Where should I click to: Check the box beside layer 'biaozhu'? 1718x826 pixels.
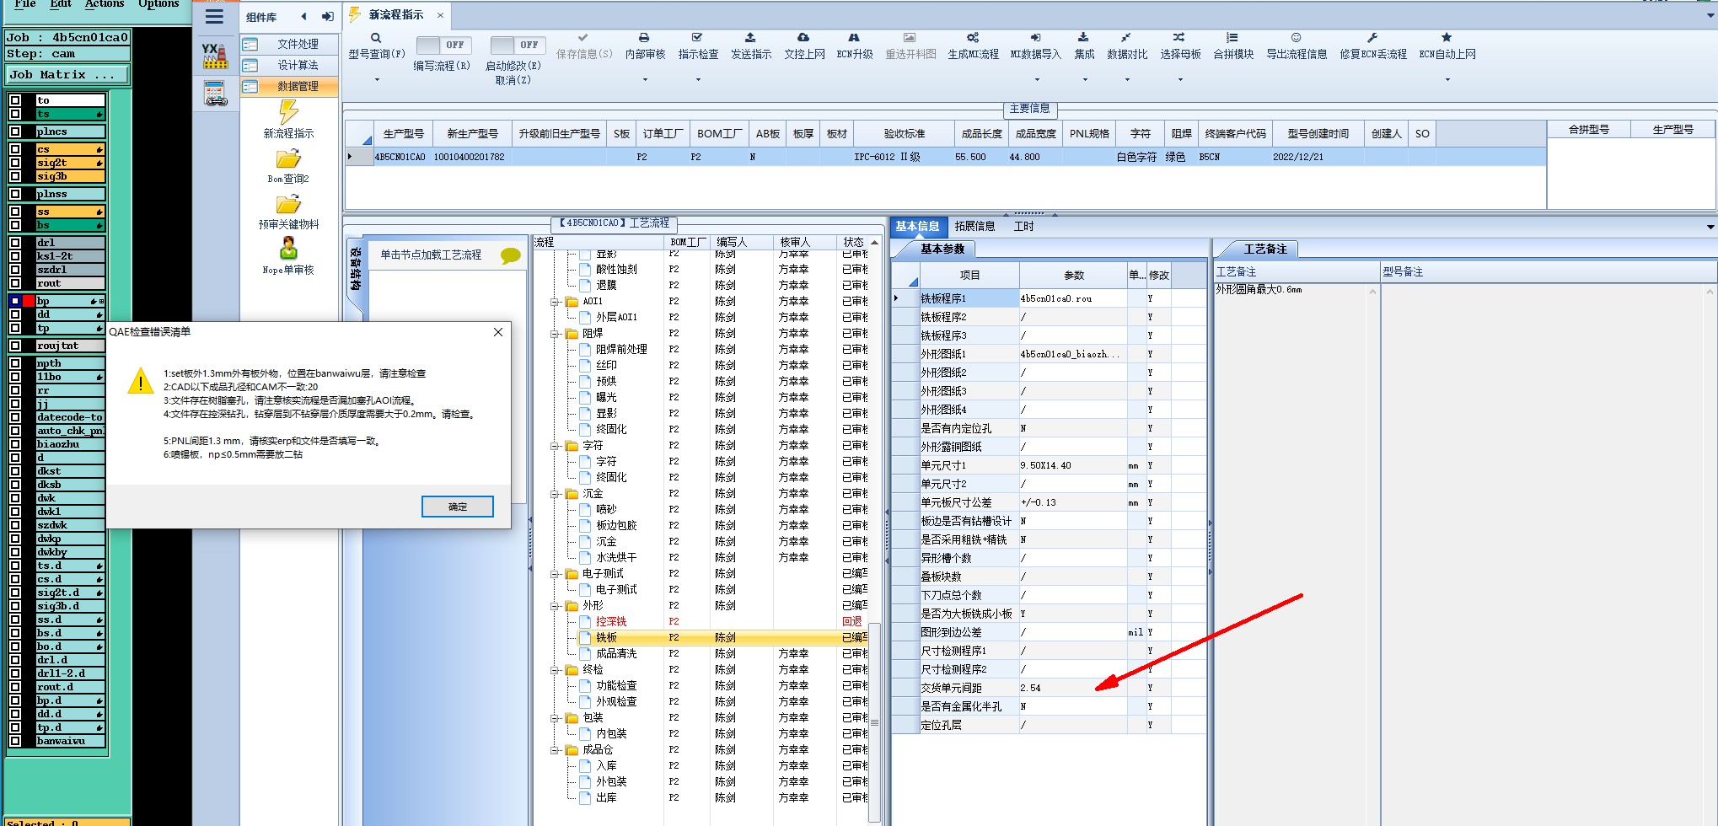15,444
